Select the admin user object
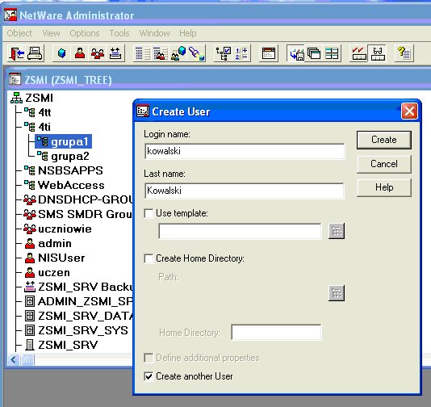This screenshot has height=407, width=431. (48, 243)
